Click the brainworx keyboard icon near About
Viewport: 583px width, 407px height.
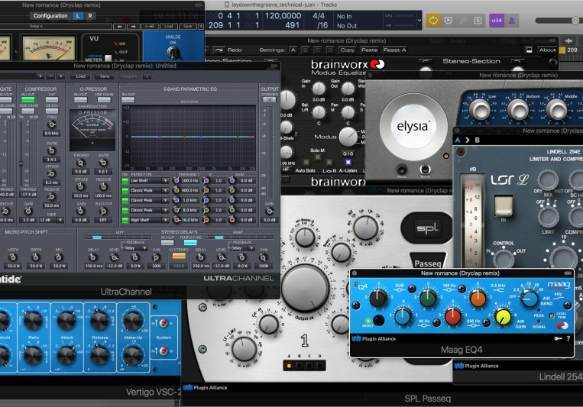(529, 50)
